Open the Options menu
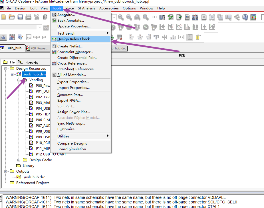Screen dimensions: 264x208 129,8
